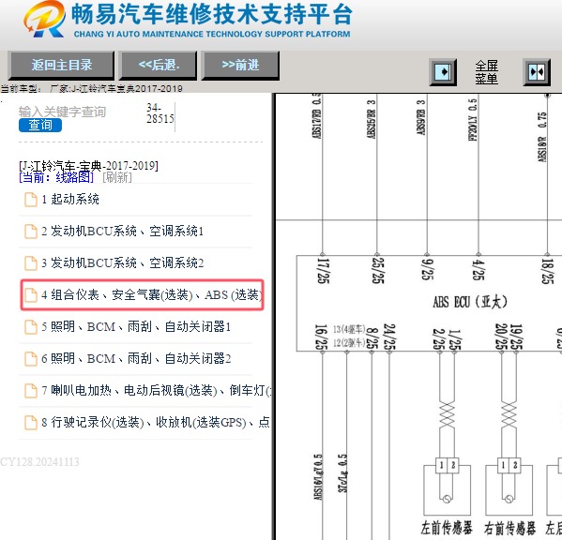
Task: Click pin label 17/25 in wiring diagram
Action: (324, 271)
